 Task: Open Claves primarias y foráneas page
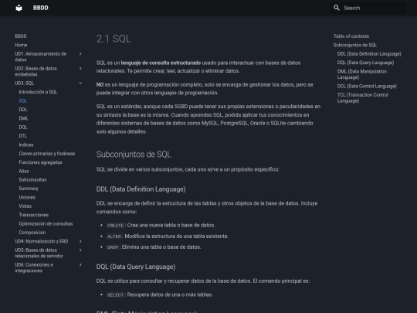pyautogui.click(x=47, y=154)
